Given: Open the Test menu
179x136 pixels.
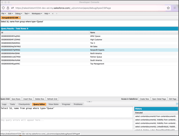Looking at the screenshot, I should point(27,14).
